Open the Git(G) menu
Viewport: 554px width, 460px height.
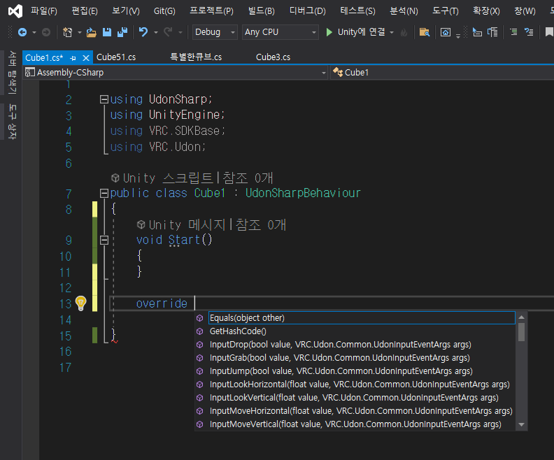click(x=164, y=11)
